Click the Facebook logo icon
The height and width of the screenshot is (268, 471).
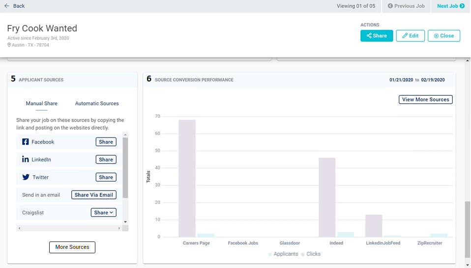[26, 142]
